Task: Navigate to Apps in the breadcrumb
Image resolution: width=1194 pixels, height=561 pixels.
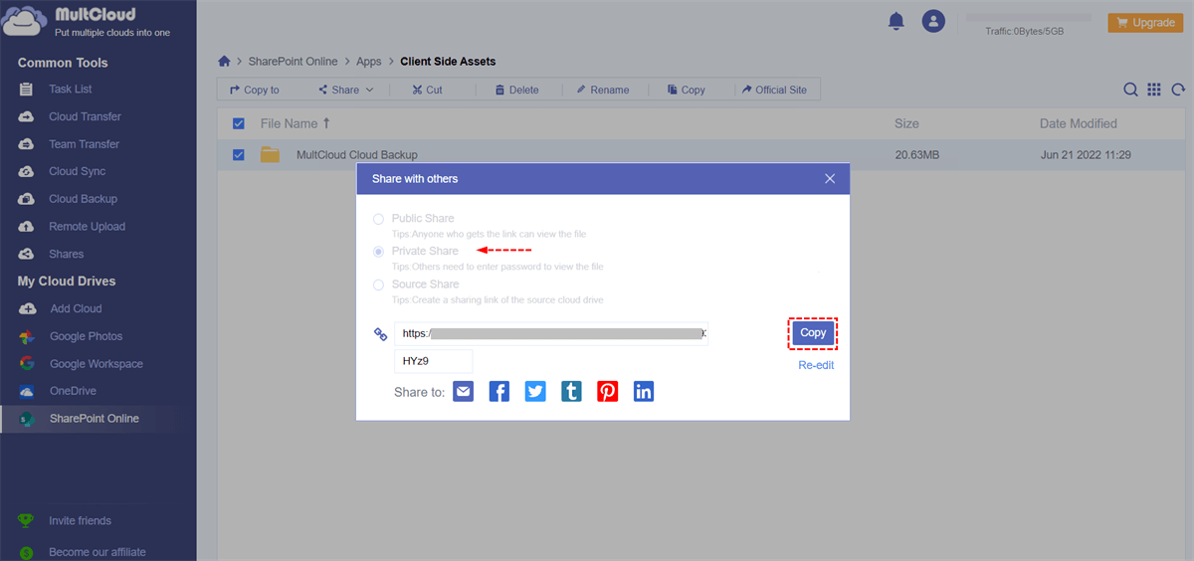Action: [x=369, y=62]
